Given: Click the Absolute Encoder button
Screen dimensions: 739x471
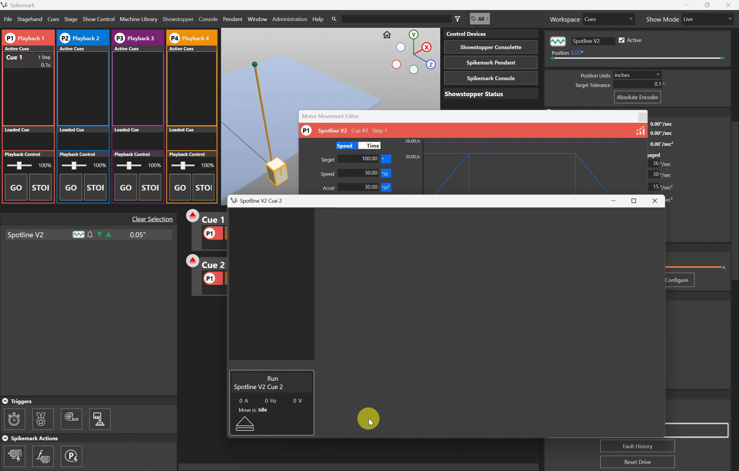Looking at the screenshot, I should (637, 97).
